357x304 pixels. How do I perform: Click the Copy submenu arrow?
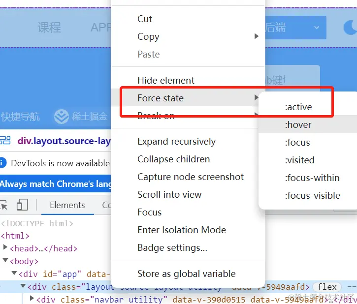[257, 36]
